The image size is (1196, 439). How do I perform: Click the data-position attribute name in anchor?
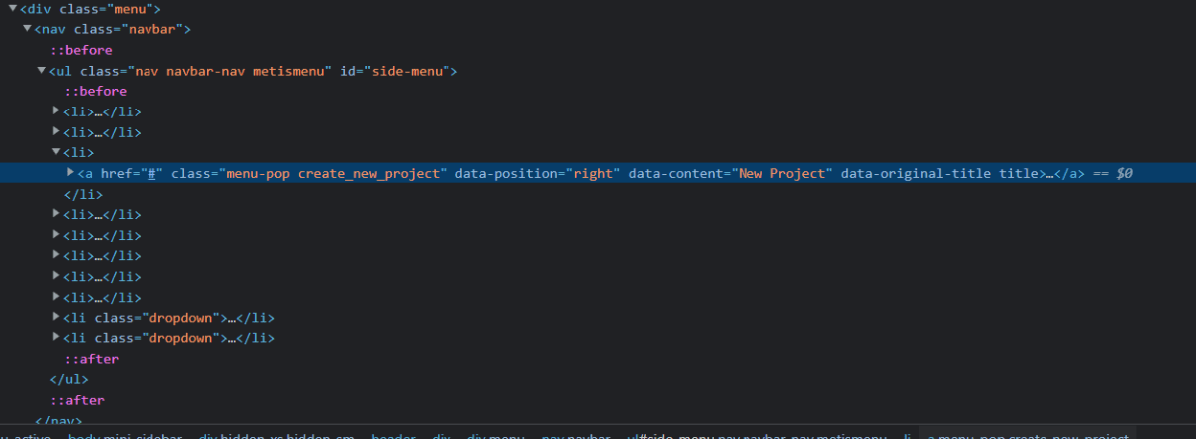(x=507, y=173)
